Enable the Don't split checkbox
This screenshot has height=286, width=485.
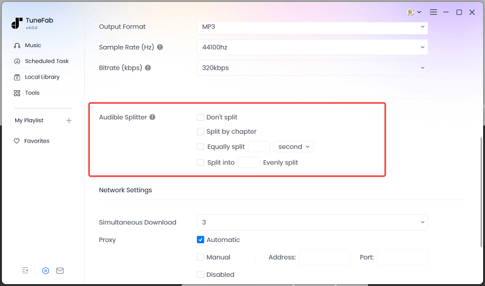coord(201,117)
